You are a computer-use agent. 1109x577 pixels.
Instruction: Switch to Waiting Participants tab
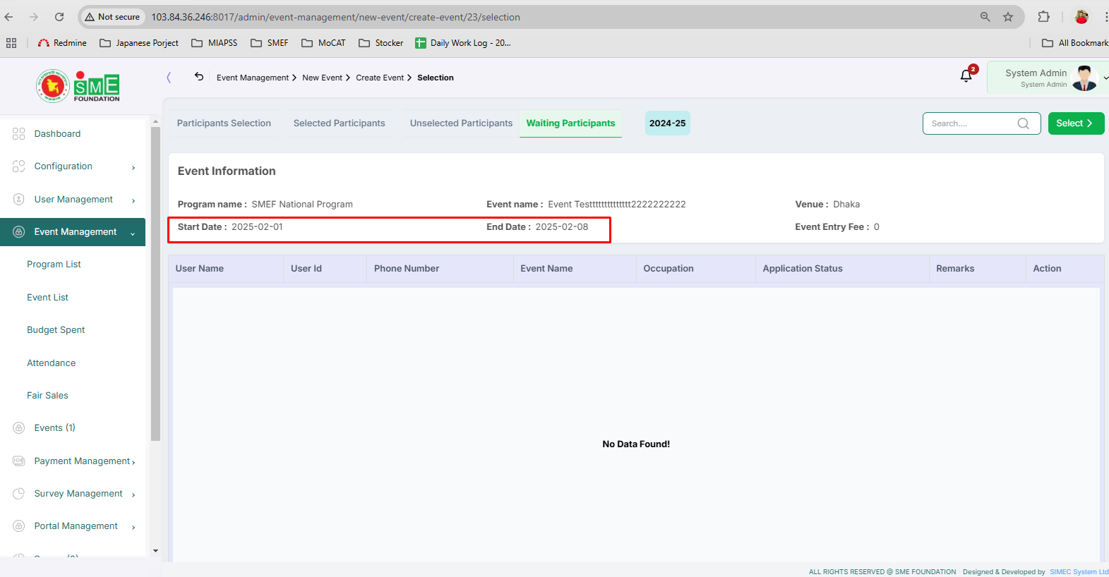(570, 123)
